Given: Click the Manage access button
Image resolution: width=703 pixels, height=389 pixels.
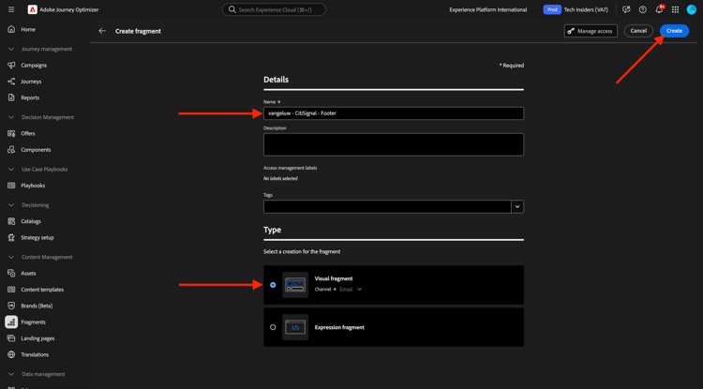Looking at the screenshot, I should [x=591, y=31].
